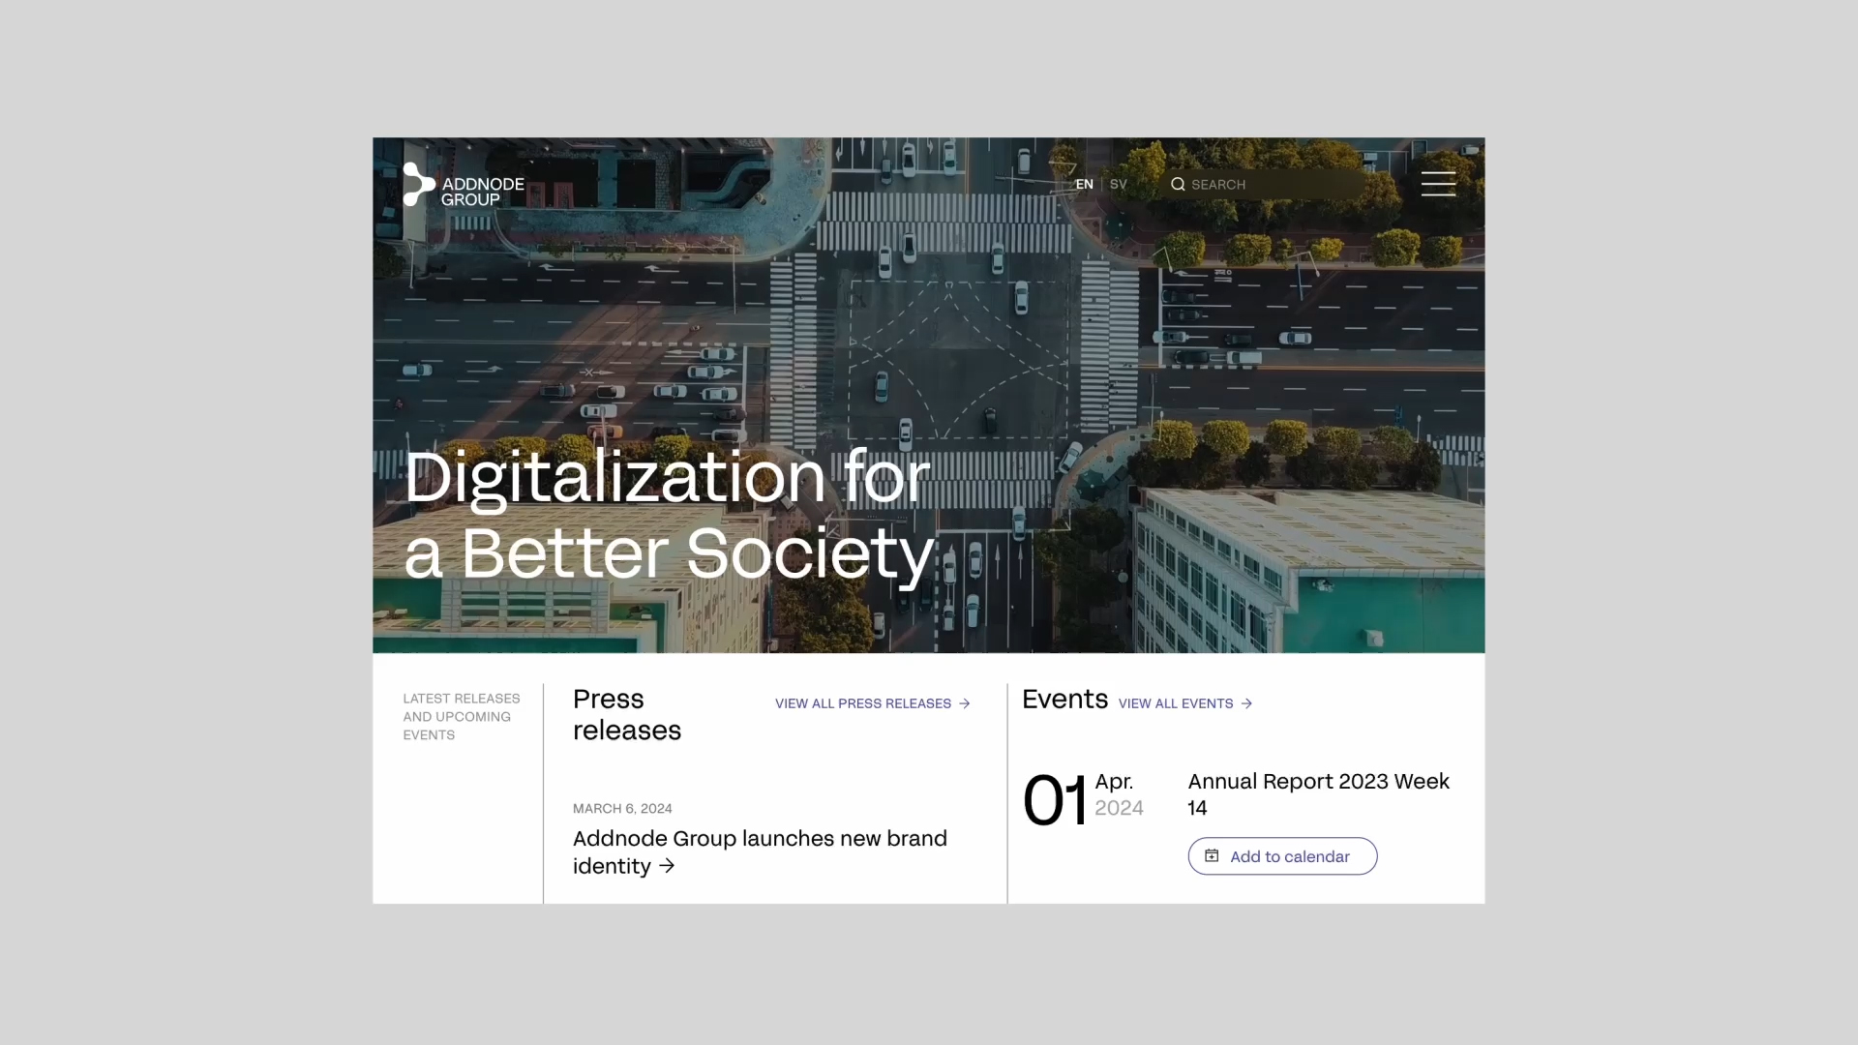Screen dimensions: 1858x1045
Task: Click the arrow next to View All Events
Action: click(x=1246, y=703)
